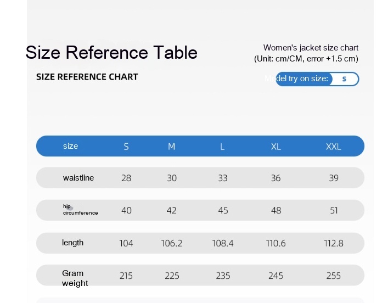
Task: Click the length value 106.2 for M
Action: pos(172,243)
